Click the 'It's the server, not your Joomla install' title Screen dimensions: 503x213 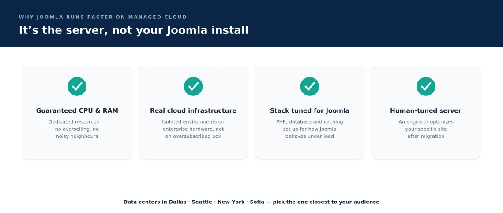[133, 30]
